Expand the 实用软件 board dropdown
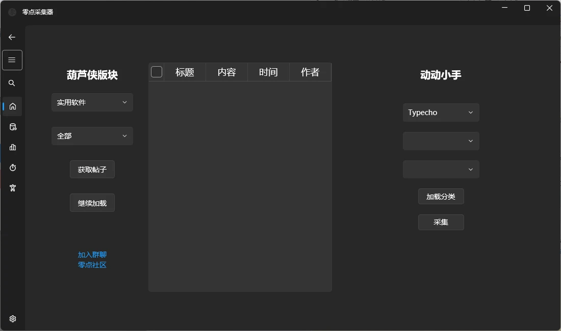561x331 pixels. point(92,102)
